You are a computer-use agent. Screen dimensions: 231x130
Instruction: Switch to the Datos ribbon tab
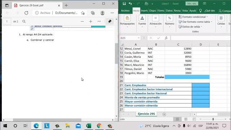coord(169,10)
